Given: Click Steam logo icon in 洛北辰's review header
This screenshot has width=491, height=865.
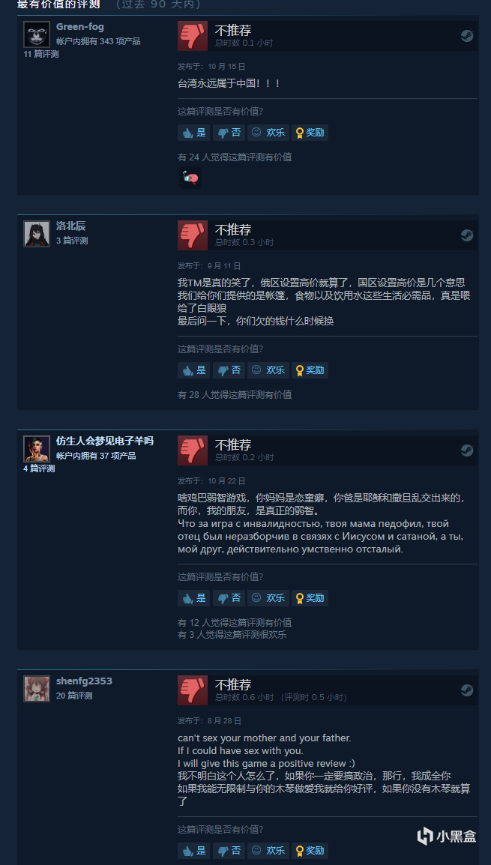Looking at the screenshot, I should [x=467, y=235].
